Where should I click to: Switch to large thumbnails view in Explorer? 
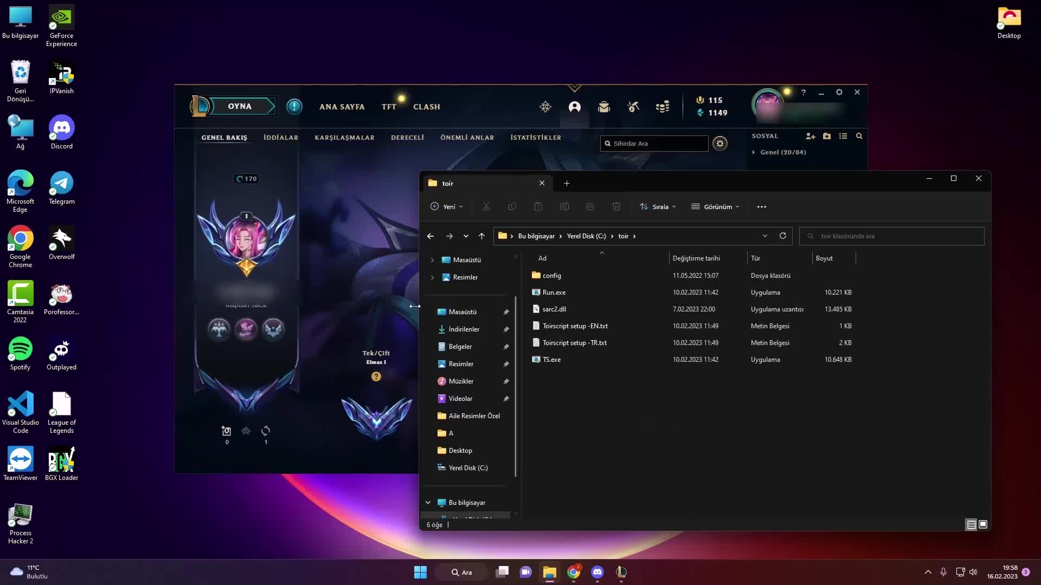[x=983, y=524]
